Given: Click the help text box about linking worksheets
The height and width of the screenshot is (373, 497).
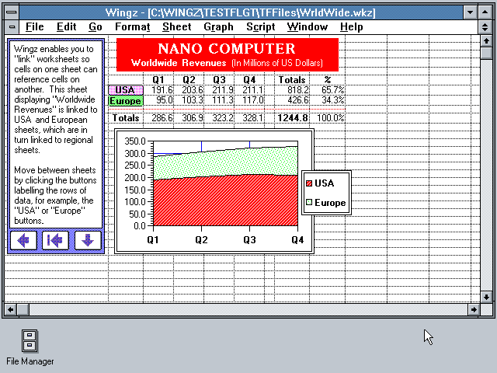Looking at the screenshot, I should [x=56, y=134].
